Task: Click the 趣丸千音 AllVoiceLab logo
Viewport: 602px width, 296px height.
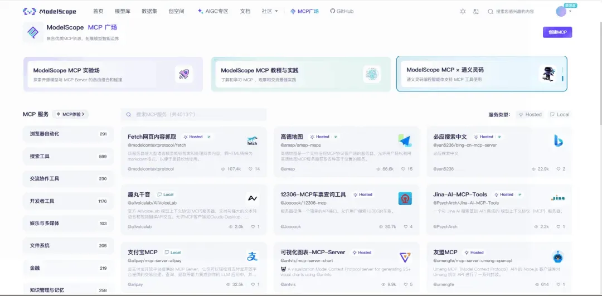Action: tap(253, 198)
